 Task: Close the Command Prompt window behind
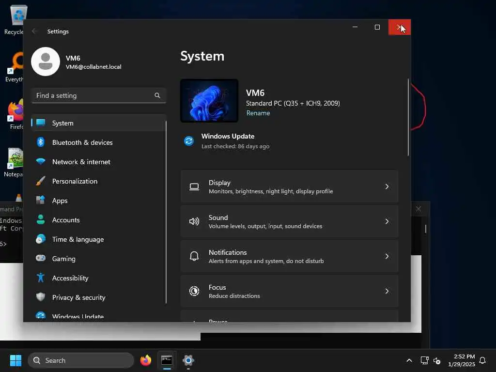[418, 209]
